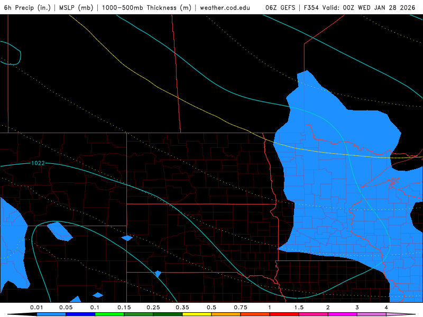423x317 pixels.
Task: Pick the yellow 0.35–0.5 legend swatch
Action: tap(197, 314)
